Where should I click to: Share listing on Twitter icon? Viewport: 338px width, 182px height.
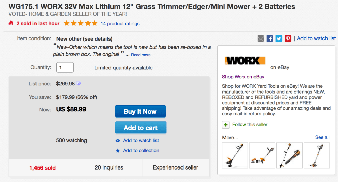(279, 38)
